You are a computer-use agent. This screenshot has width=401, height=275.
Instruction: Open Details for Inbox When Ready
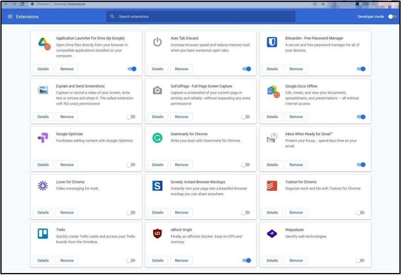[272, 165]
